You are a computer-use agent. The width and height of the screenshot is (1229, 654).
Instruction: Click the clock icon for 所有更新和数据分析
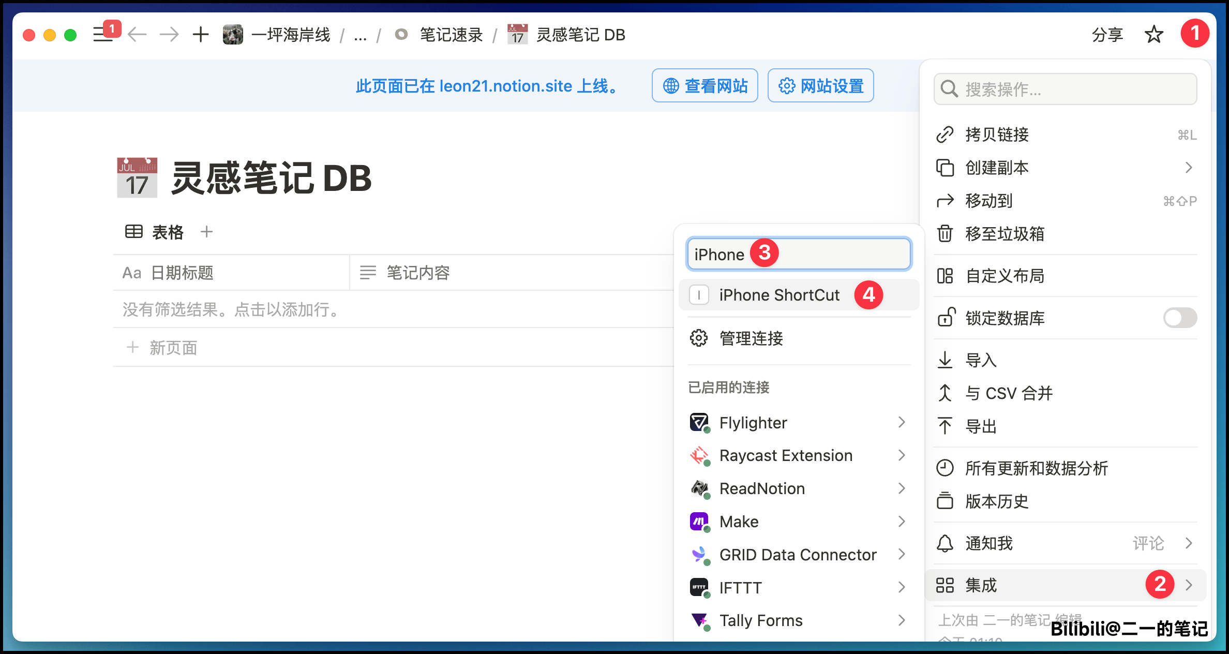[x=945, y=468]
